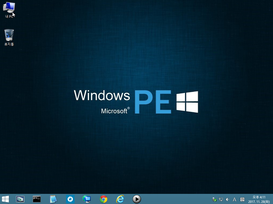Image resolution: width=273 pixels, height=204 pixels.
Task: Launch Internet Explorer from the taskbar
Action: pos(120,199)
